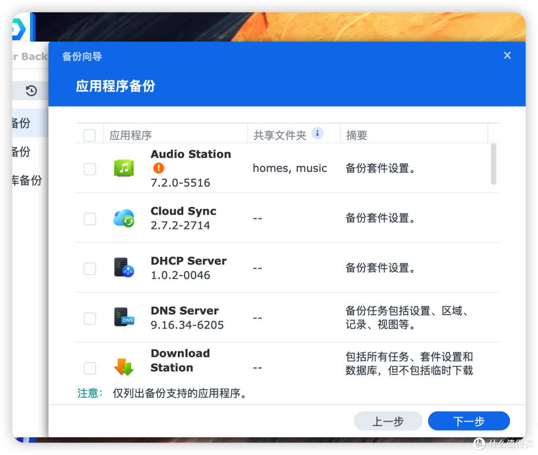Click the Download Station app name
The height and width of the screenshot is (455, 538).
click(180, 360)
